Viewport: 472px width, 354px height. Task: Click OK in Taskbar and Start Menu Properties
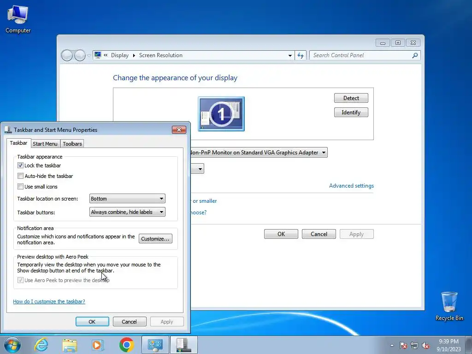pos(92,321)
